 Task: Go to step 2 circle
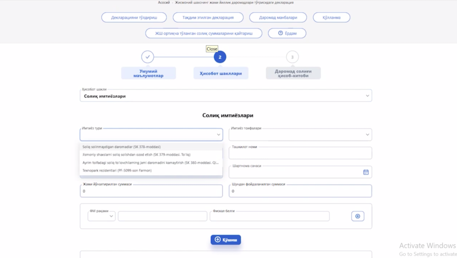(x=220, y=57)
